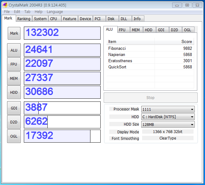Switch to the Ranking tab
The width and height of the screenshot is (205, 185).
point(24,19)
